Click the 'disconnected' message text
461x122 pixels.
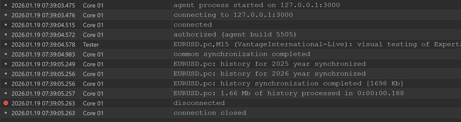coord(199,103)
